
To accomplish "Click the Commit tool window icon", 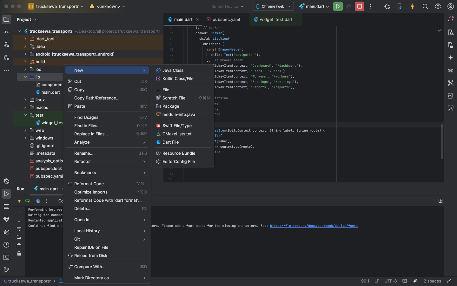I will coord(6,32).
